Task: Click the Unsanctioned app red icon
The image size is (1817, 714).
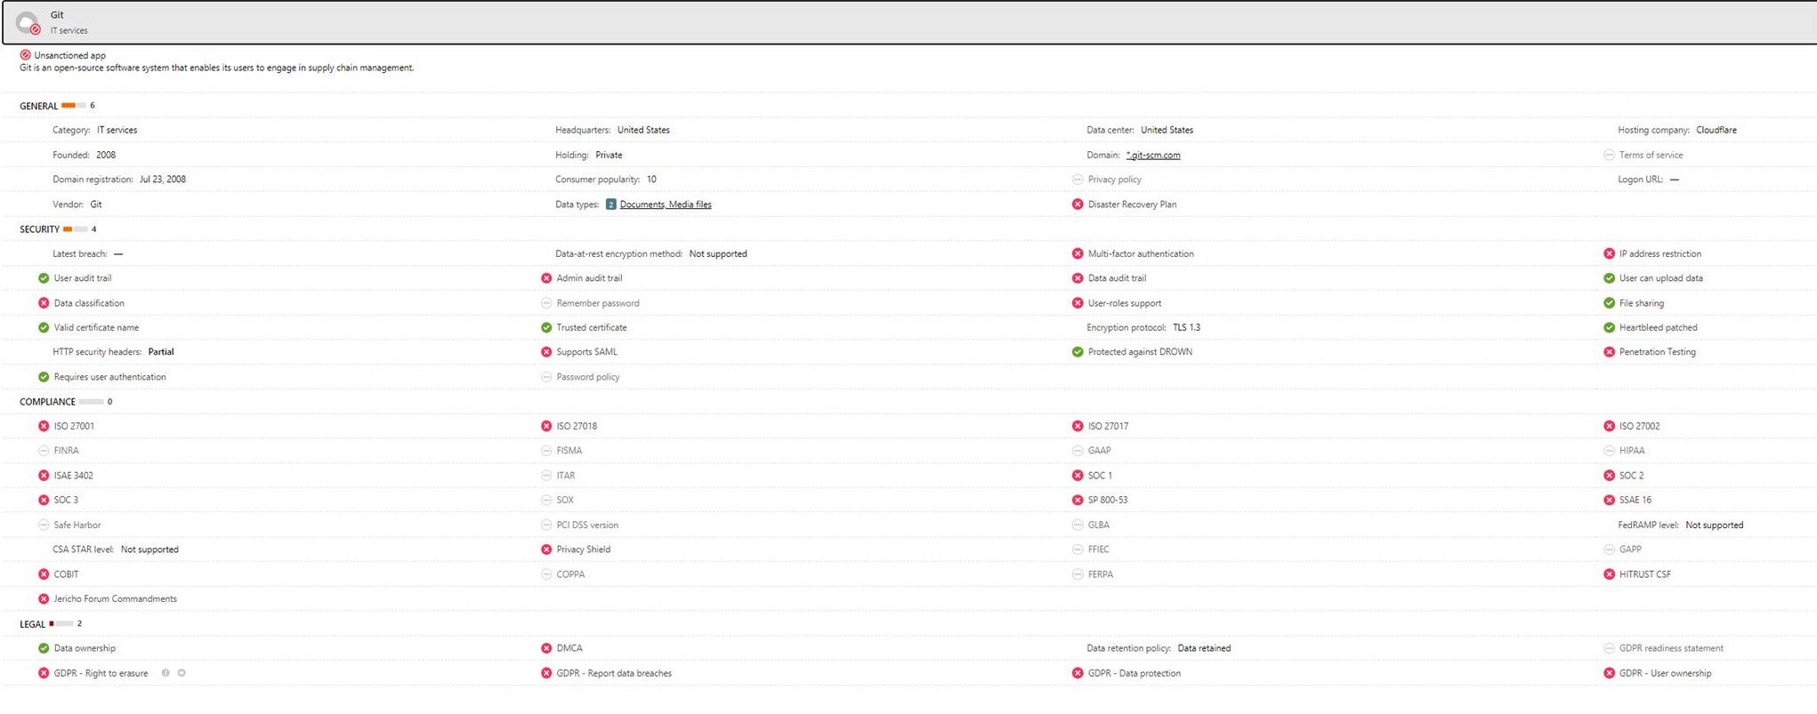Action: 25,55
